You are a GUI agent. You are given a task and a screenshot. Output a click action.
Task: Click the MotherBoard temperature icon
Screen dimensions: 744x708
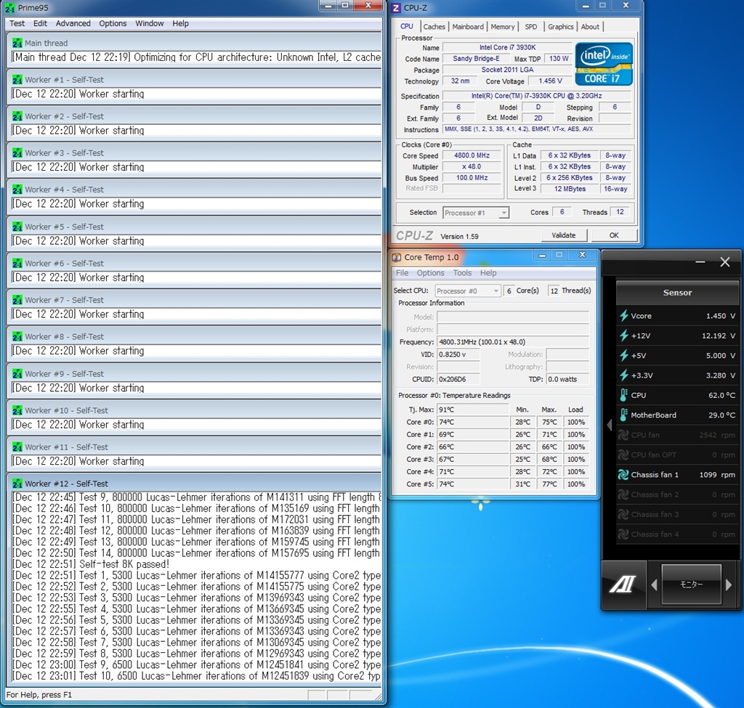(623, 415)
